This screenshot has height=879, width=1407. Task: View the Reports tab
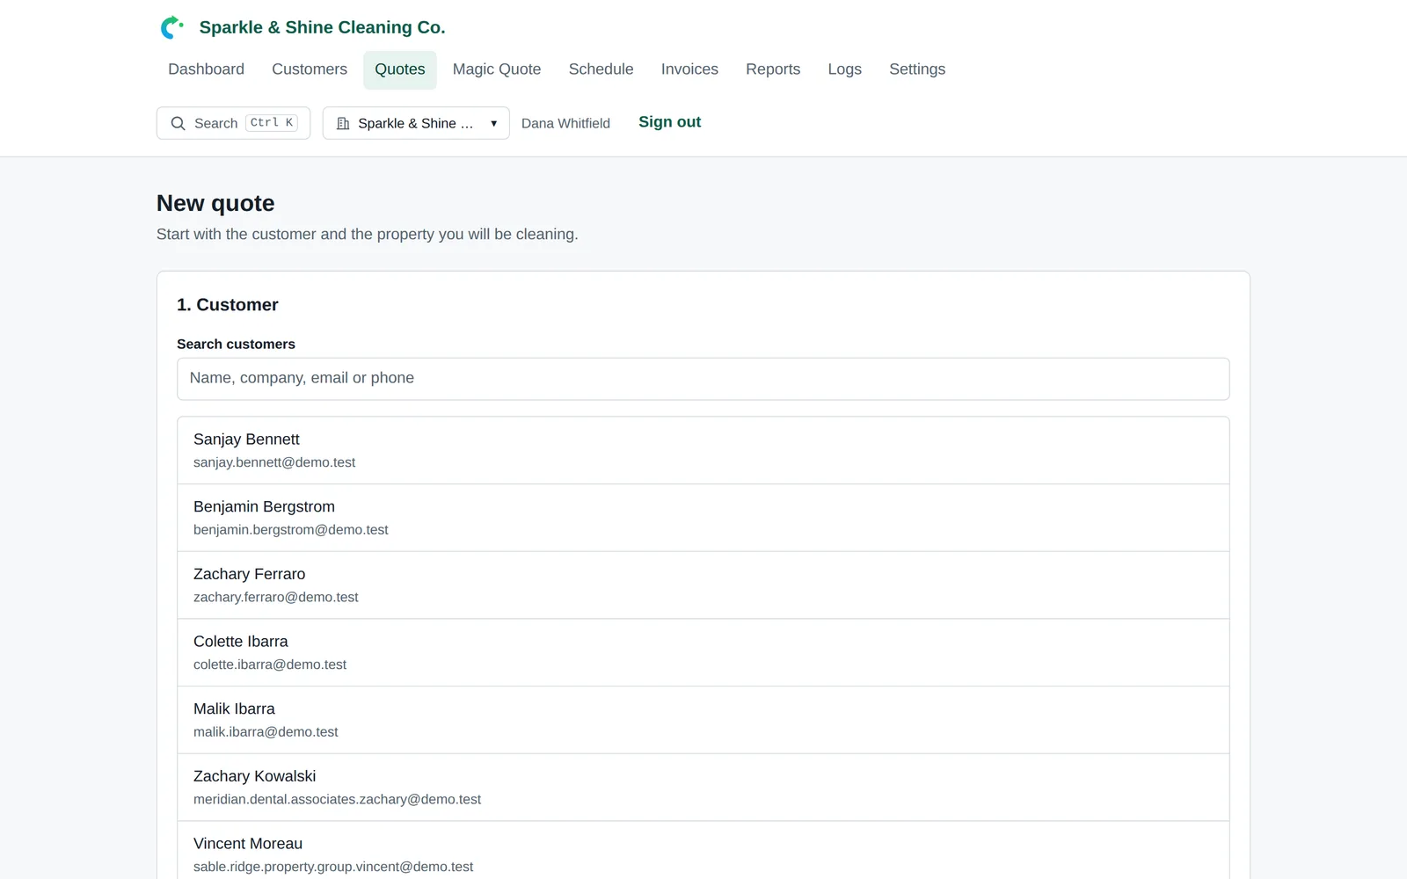pyautogui.click(x=773, y=69)
